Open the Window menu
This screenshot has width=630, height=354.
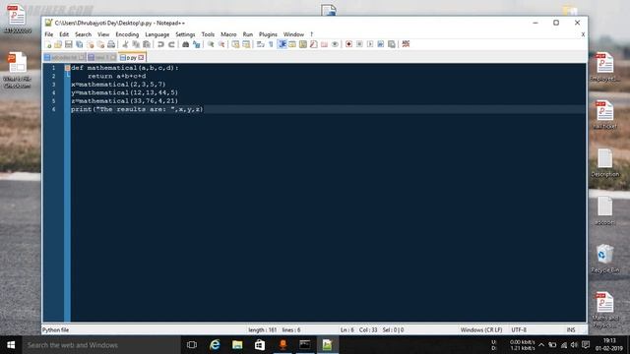pos(293,34)
